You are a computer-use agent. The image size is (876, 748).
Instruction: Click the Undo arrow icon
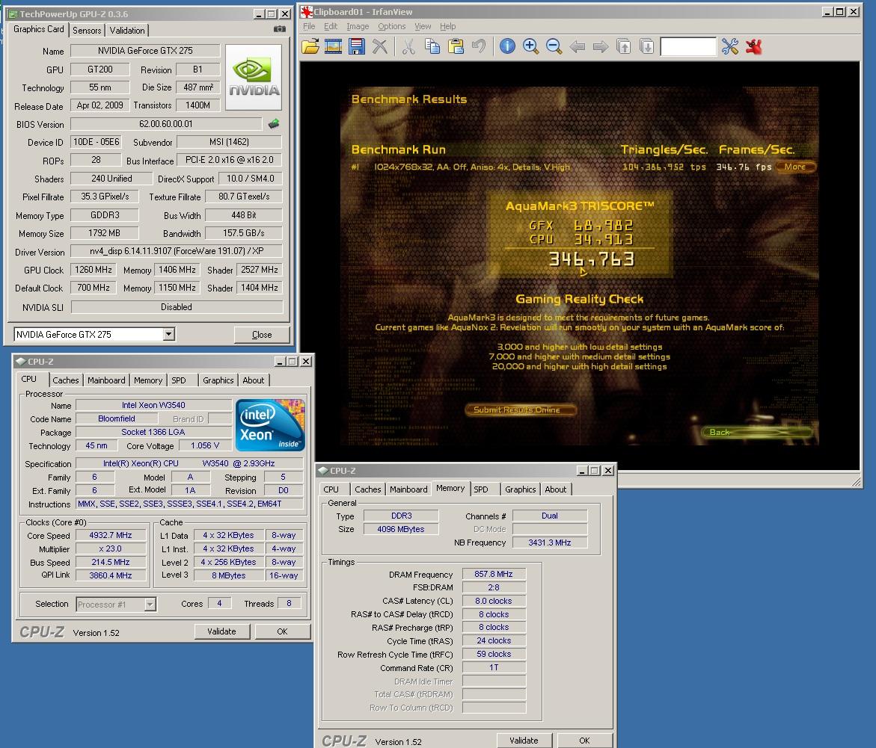(x=479, y=46)
